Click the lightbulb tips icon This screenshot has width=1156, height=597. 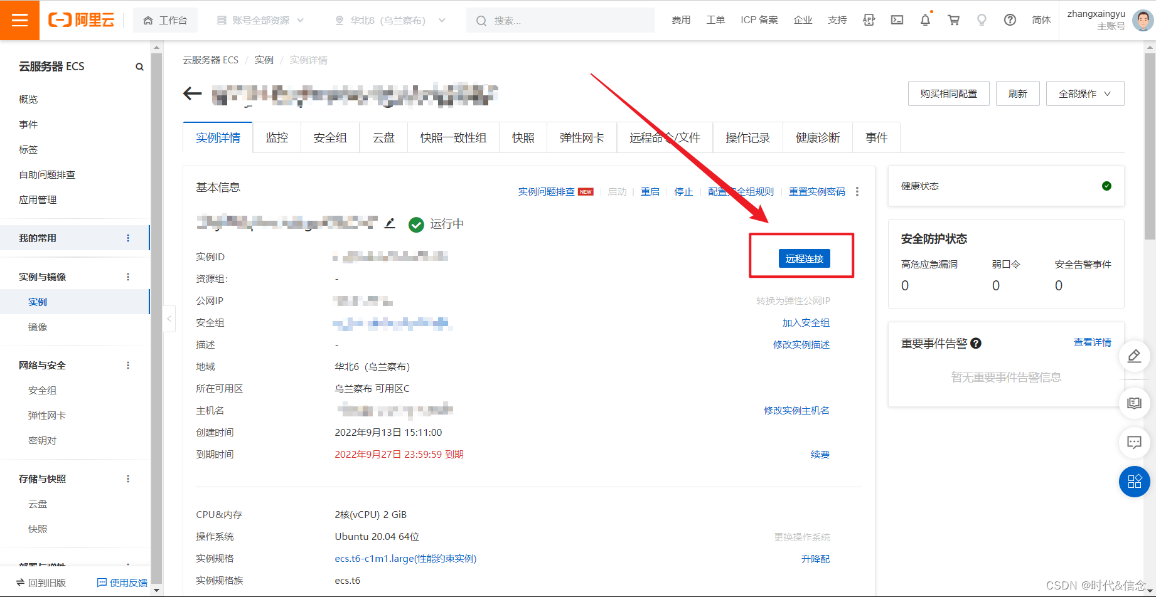tap(982, 20)
